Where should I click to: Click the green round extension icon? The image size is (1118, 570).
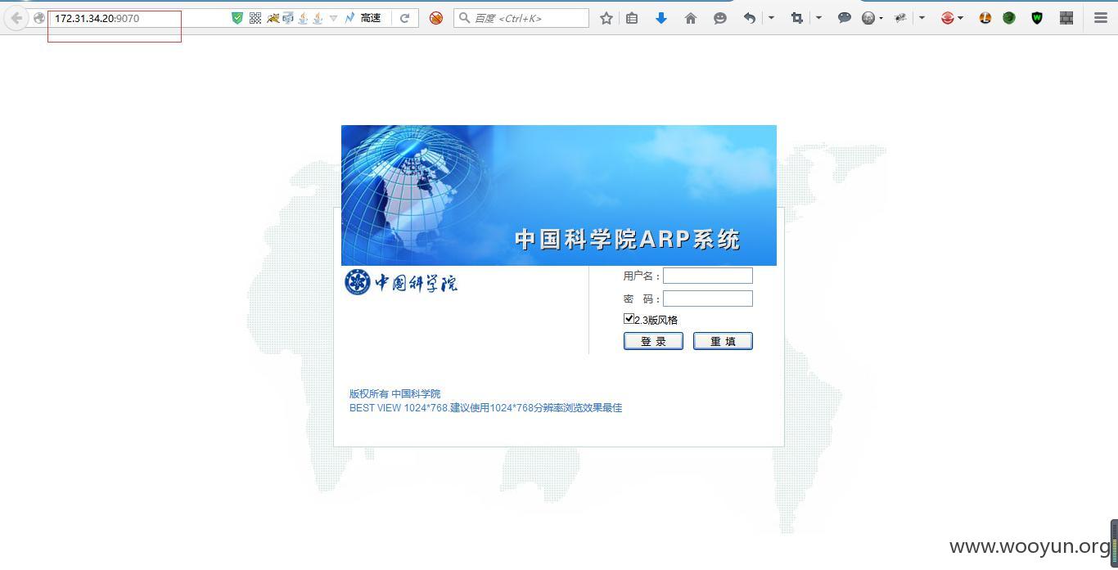1009,18
